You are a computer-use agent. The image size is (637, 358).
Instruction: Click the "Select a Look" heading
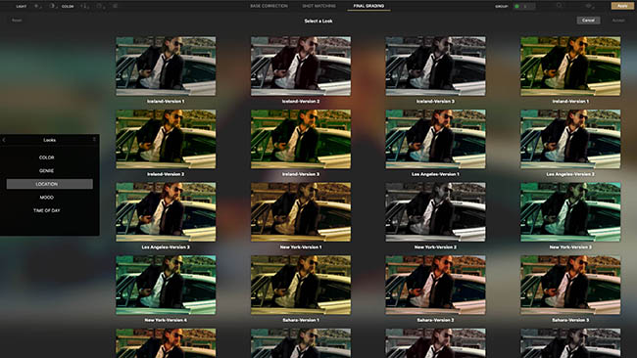click(318, 21)
